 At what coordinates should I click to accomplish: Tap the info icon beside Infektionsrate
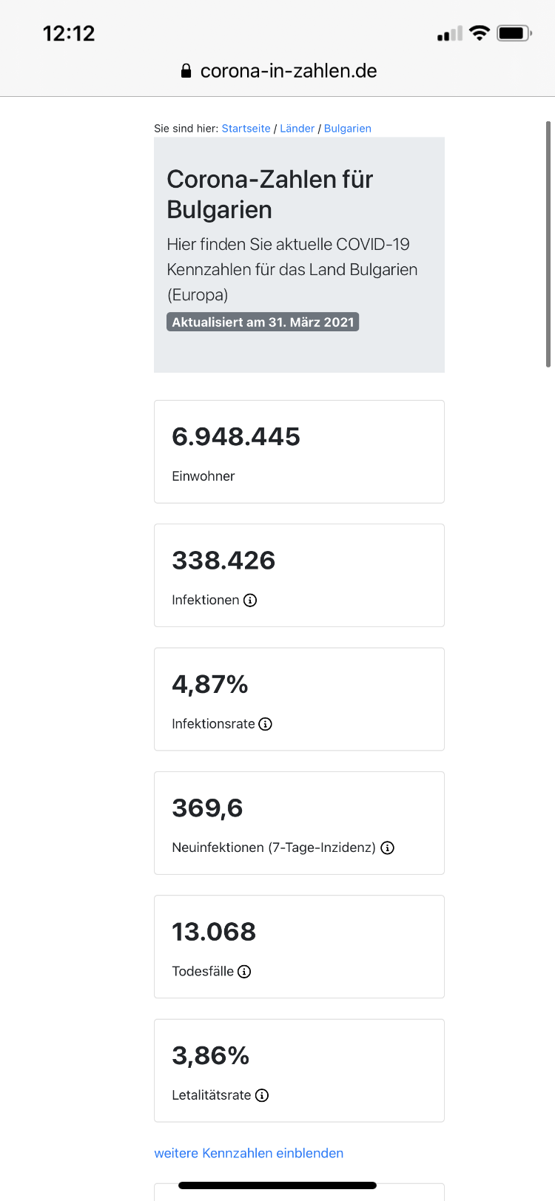pos(265,724)
